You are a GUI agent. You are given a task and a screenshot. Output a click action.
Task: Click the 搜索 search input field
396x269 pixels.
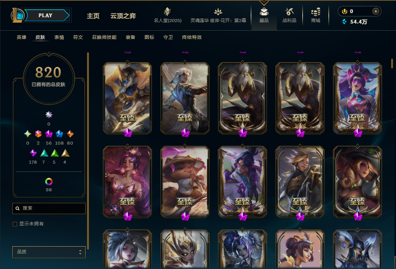point(49,208)
